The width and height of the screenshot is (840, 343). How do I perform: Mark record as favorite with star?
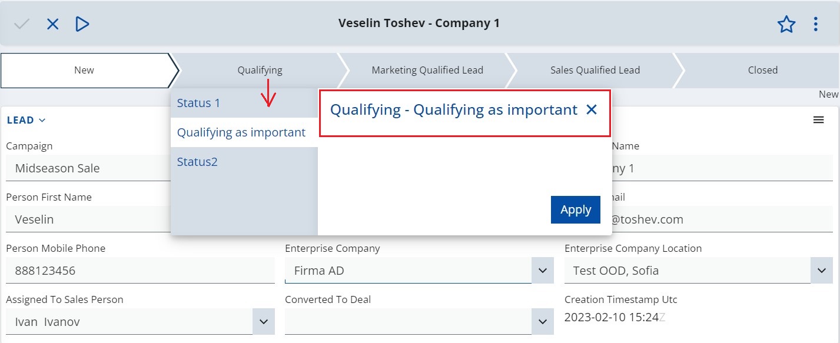pos(786,24)
